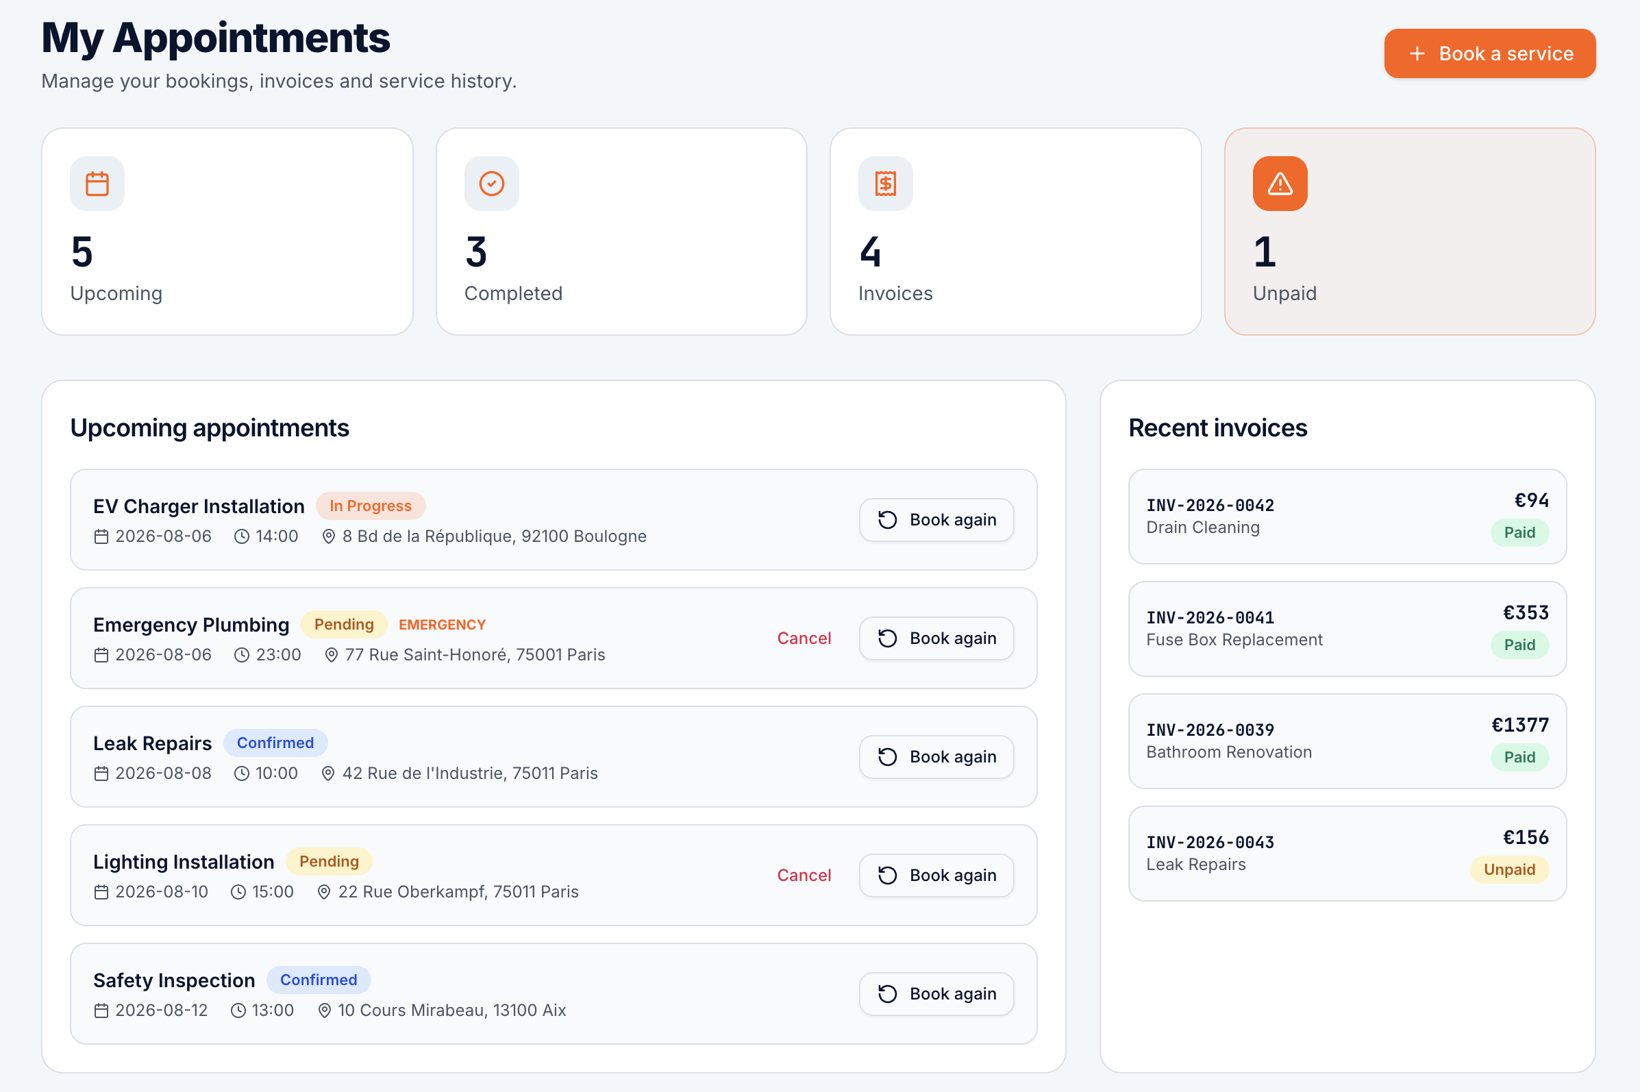The width and height of the screenshot is (1640, 1092).
Task: Book again the Safety Inspection appointment
Action: point(936,993)
